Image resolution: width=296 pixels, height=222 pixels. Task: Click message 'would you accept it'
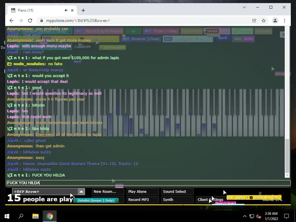51,76
